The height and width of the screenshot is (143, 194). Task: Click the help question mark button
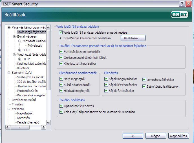coord(182,4)
